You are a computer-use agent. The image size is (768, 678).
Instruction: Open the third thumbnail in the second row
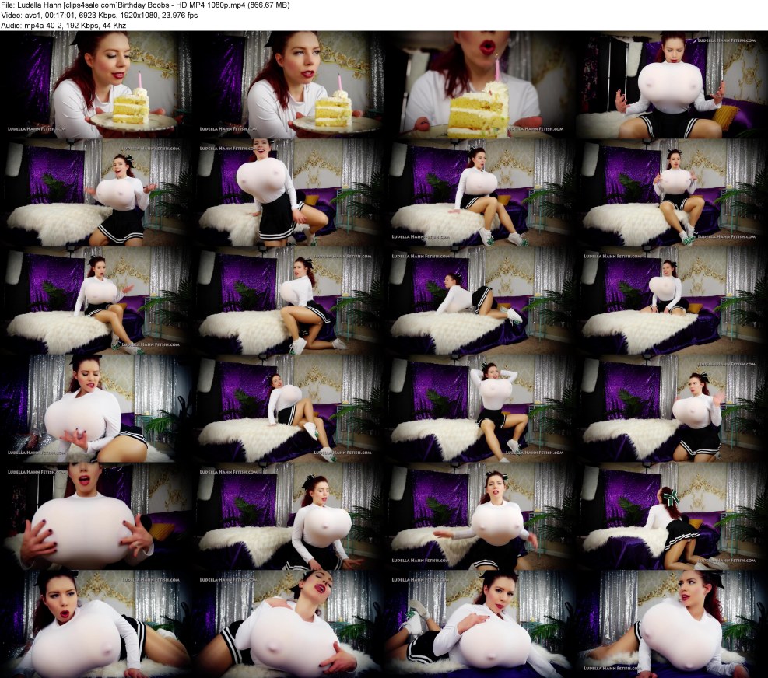[479, 194]
